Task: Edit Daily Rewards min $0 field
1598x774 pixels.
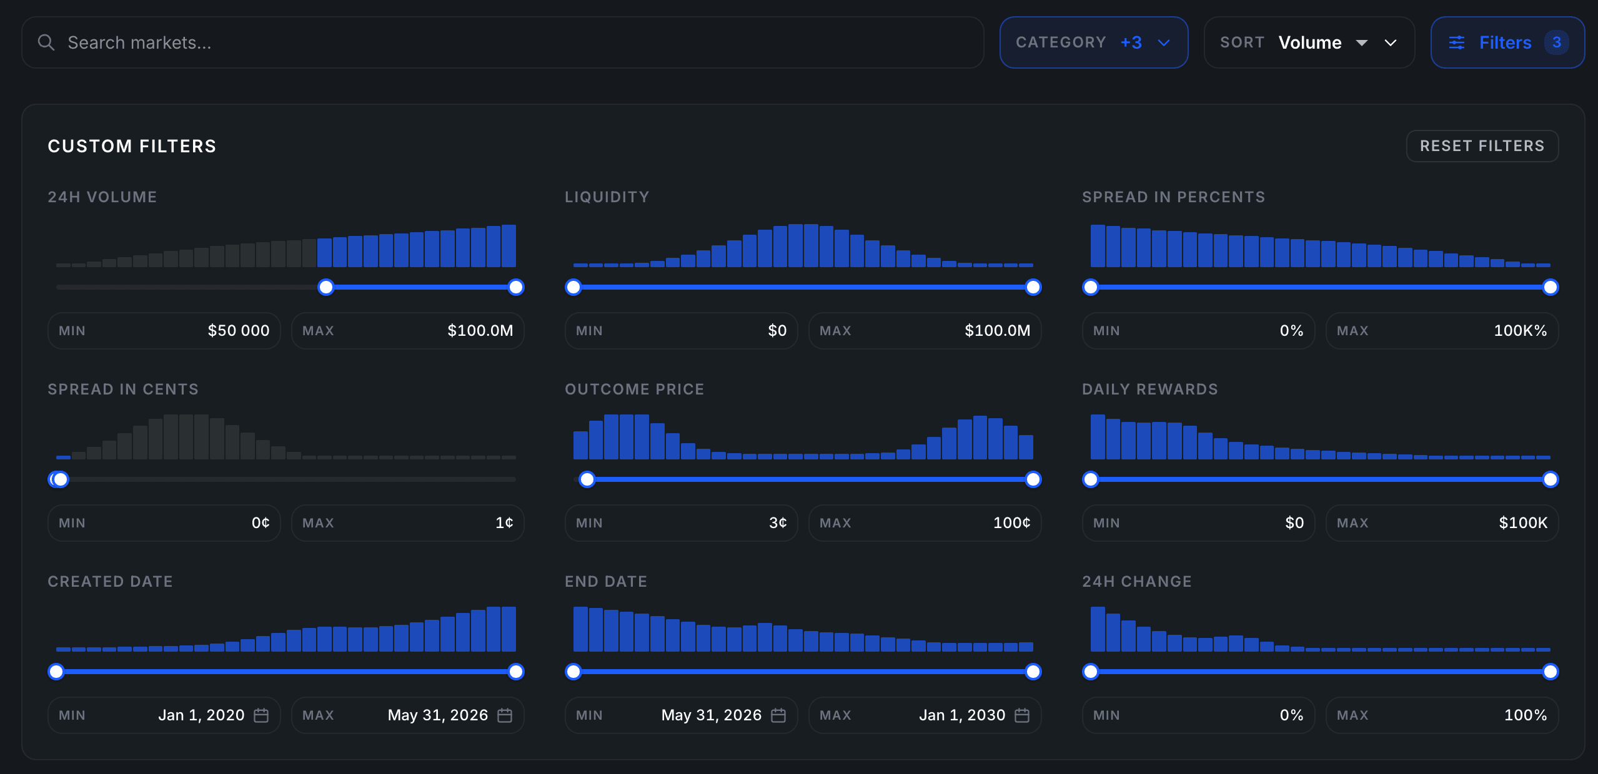Action: pyautogui.click(x=1199, y=523)
